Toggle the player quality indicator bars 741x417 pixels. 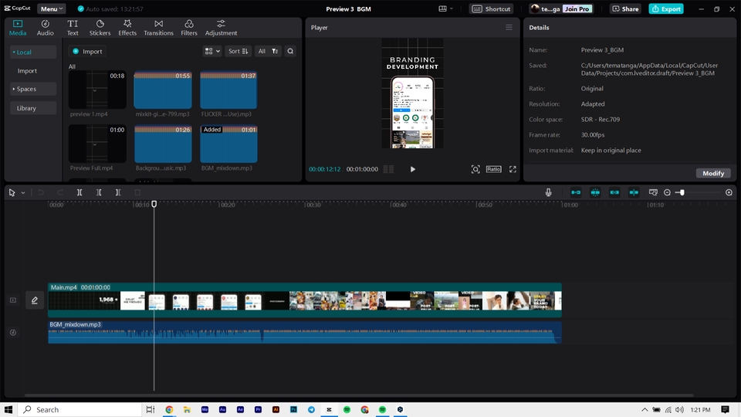pyautogui.click(x=388, y=169)
